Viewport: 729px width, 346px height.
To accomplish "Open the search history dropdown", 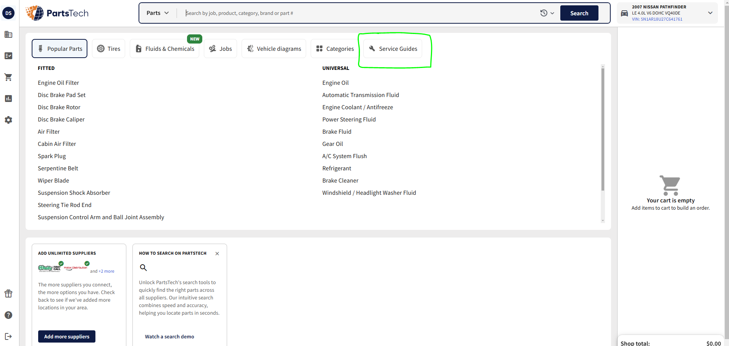I will (547, 13).
